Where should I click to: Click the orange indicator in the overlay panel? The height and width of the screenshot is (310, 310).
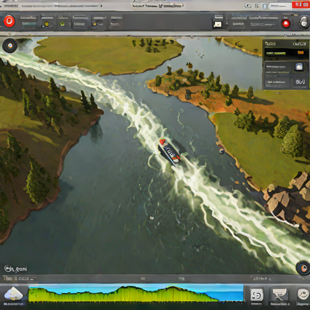tap(300, 53)
